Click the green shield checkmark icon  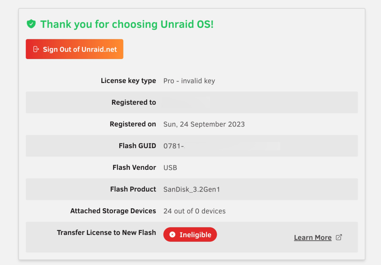[x=31, y=24]
